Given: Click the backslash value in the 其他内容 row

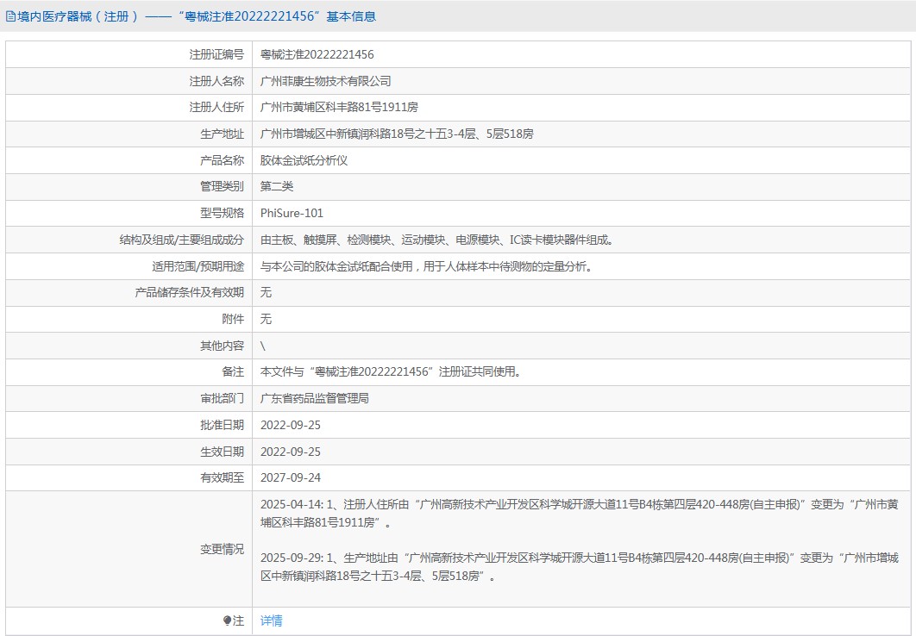Looking at the screenshot, I should click(263, 346).
